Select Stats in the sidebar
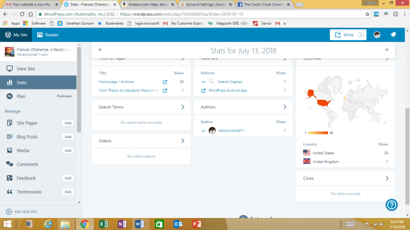410x230 pixels. 38,82
